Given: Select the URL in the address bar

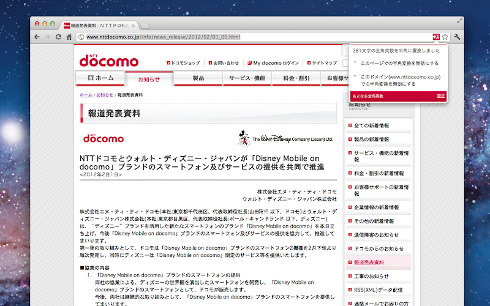Looking at the screenshot, I should [163, 37].
